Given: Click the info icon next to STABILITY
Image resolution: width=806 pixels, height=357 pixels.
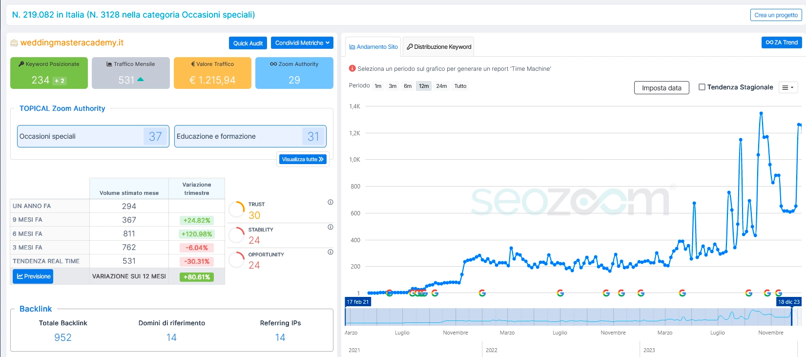Looking at the screenshot, I should click(331, 227).
